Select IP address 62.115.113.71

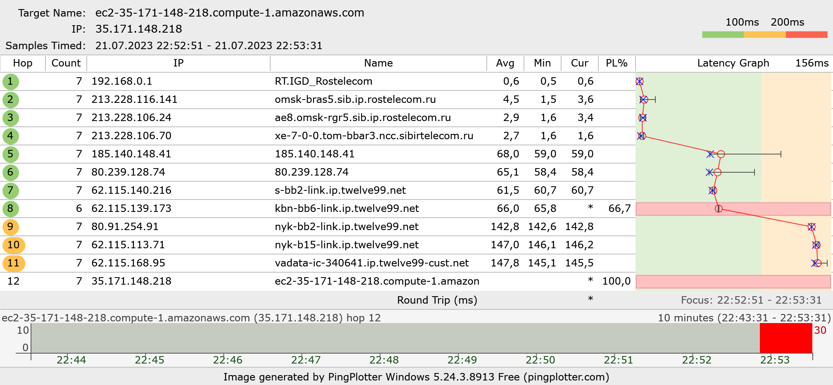128,245
